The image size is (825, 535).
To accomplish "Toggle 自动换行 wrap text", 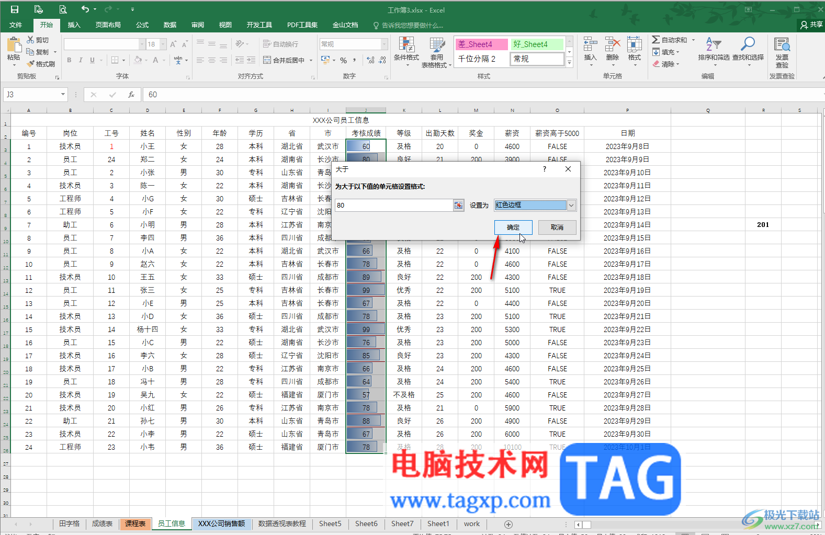I will click(280, 44).
